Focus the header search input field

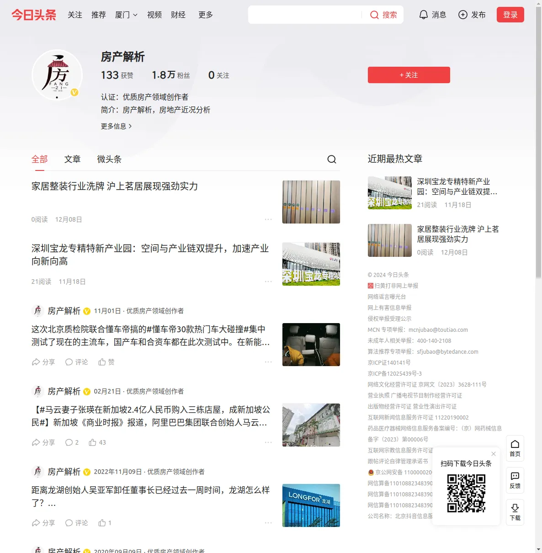[x=305, y=15]
